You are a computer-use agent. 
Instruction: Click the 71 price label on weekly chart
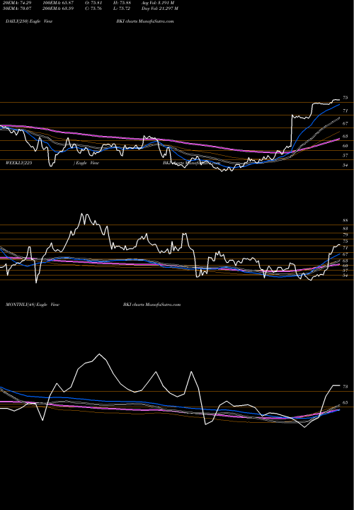click(346, 248)
